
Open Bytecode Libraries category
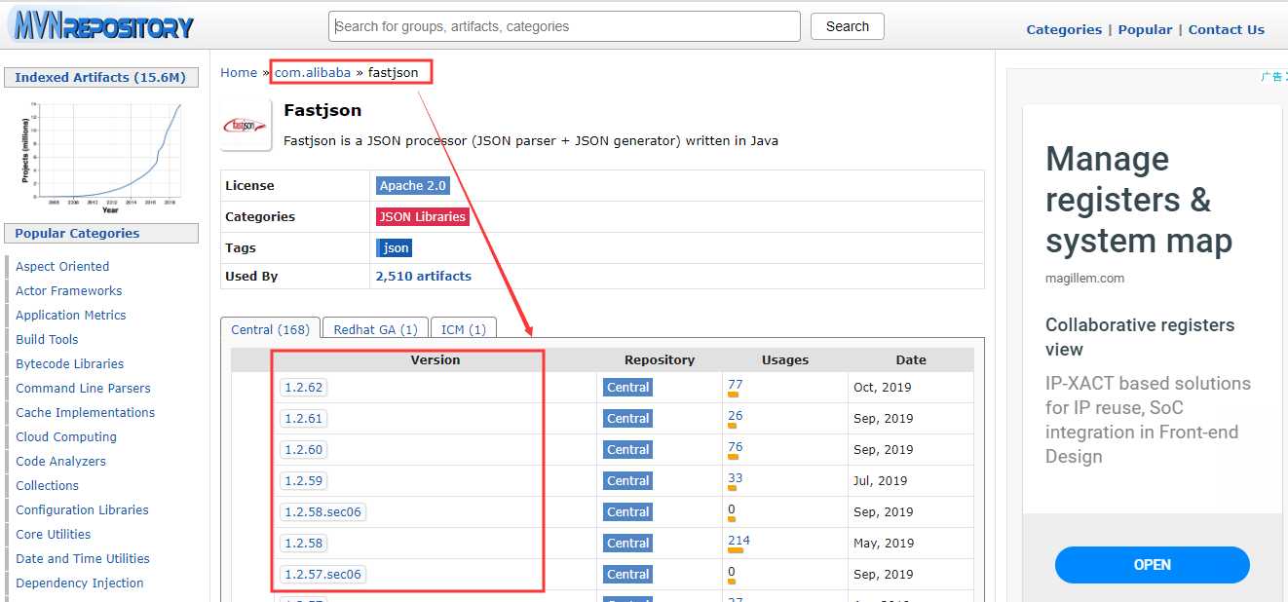[70, 363]
